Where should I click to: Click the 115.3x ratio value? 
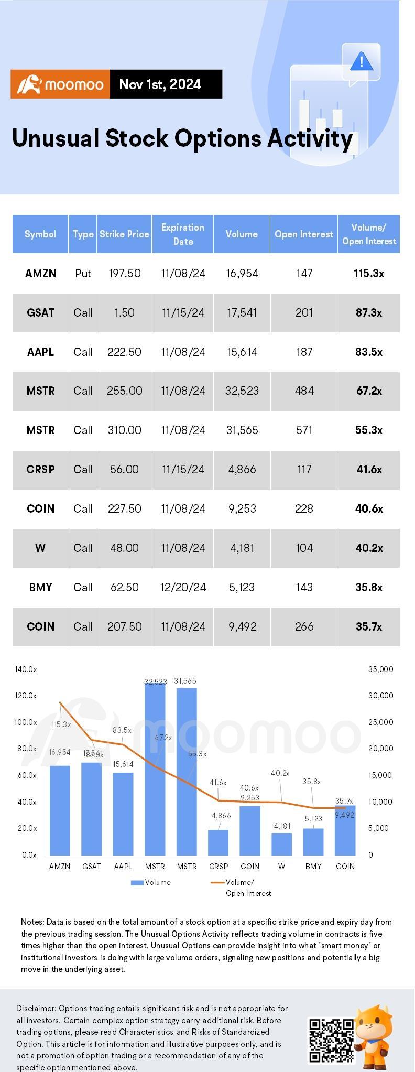(x=369, y=273)
